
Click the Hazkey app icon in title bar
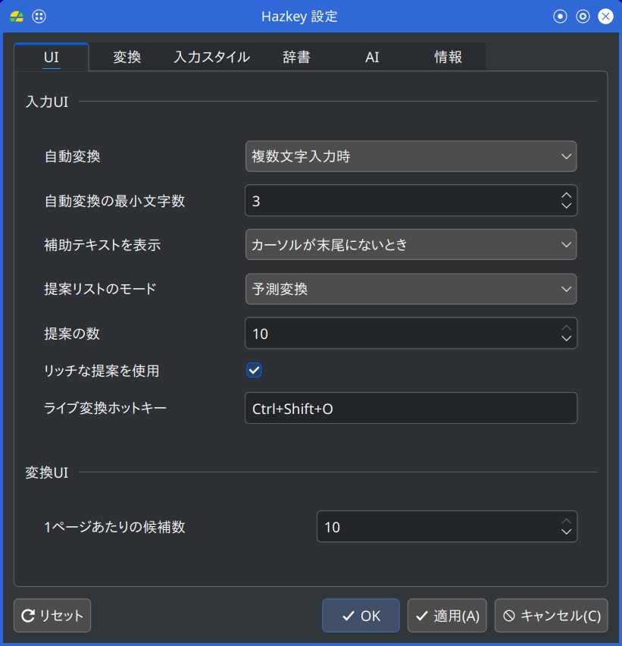(17, 17)
